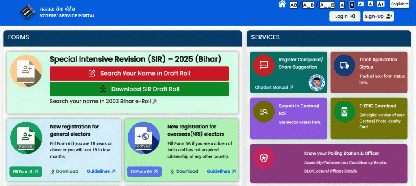This screenshot has height=186, width=416.
Task: Click the Sign-Up button
Action: point(378,16)
